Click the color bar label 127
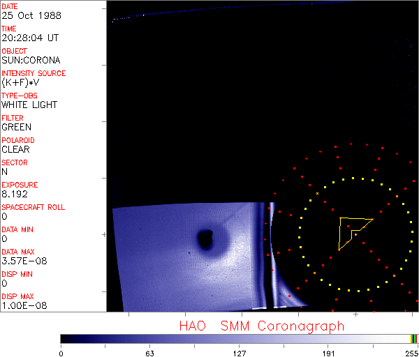 coord(240,354)
